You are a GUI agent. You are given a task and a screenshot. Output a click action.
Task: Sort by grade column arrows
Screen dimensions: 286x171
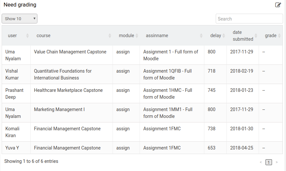click(279, 36)
